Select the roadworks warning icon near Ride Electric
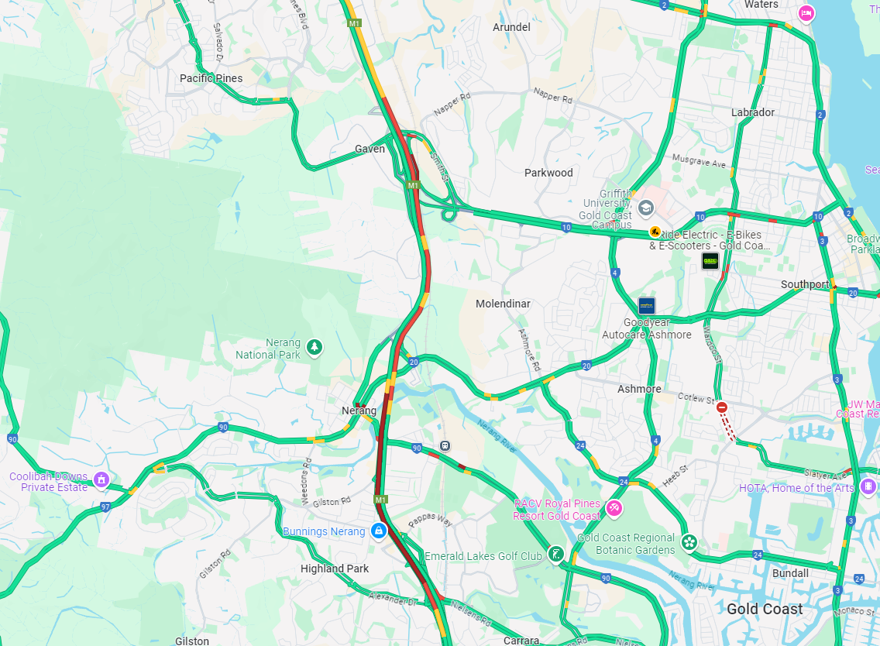 [x=655, y=232]
